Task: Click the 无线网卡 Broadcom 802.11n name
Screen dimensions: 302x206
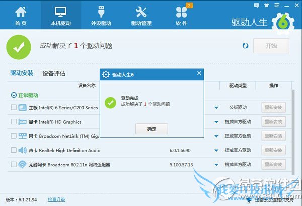Action: pos(69,165)
